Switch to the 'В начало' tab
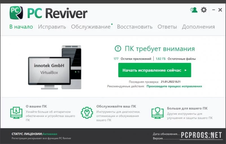Image resolution: width=226 pixels, height=144 pixels. 21,27
